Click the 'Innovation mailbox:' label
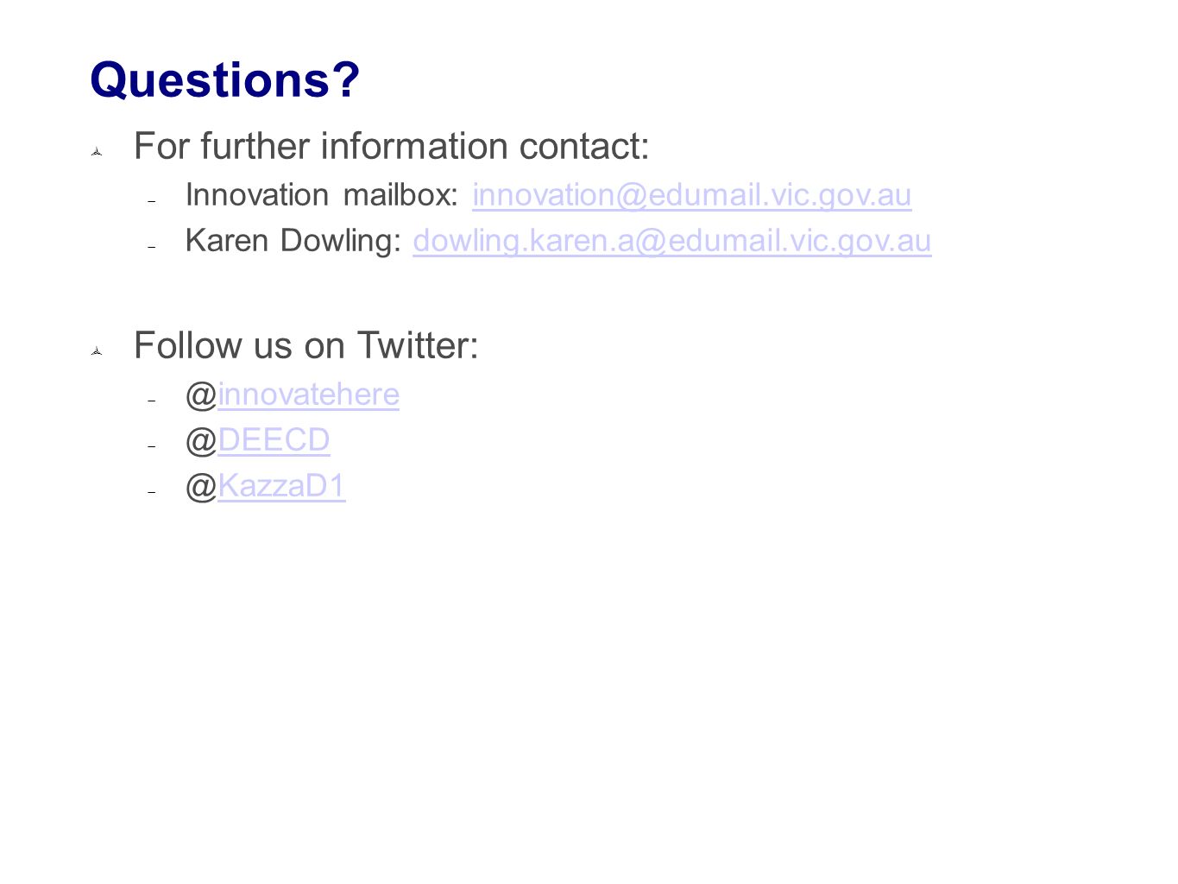This screenshot has width=1178, height=884. (x=321, y=196)
